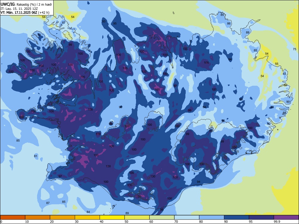Select the medium blue 90–95 legend swatch

[237, 217]
